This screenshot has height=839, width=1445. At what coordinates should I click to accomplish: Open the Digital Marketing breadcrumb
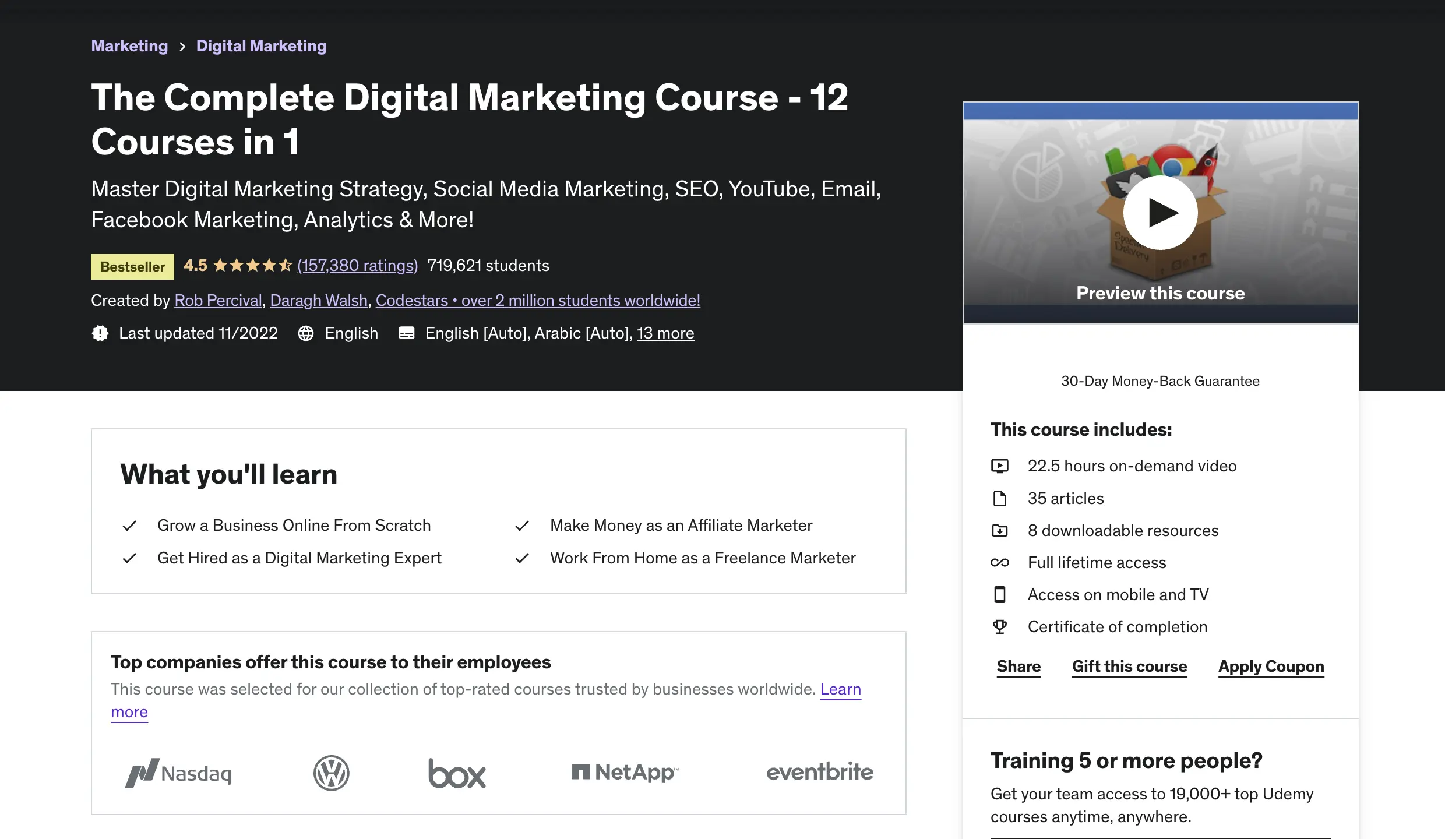(x=261, y=46)
